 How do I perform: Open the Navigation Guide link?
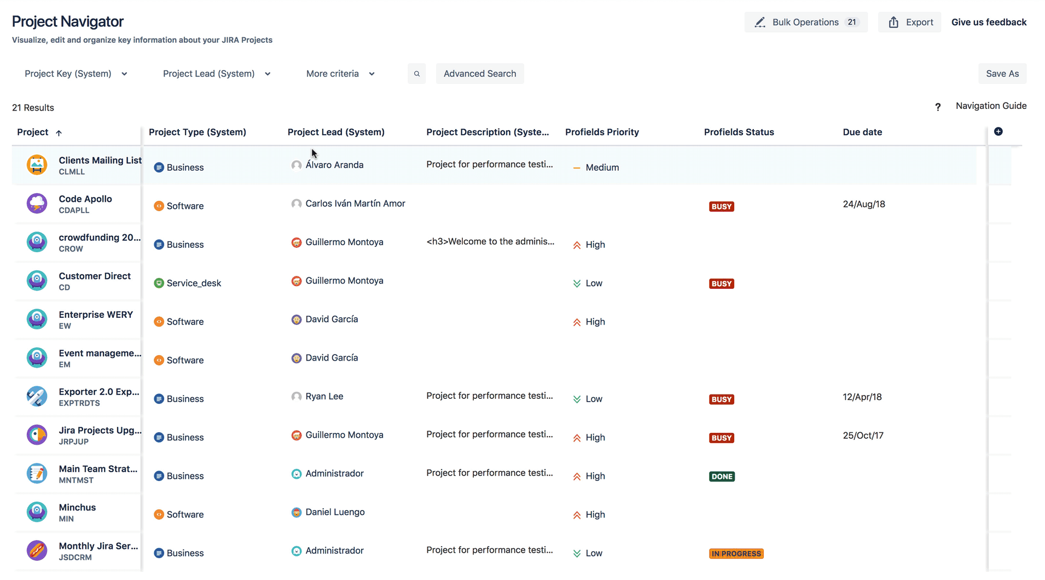click(991, 106)
